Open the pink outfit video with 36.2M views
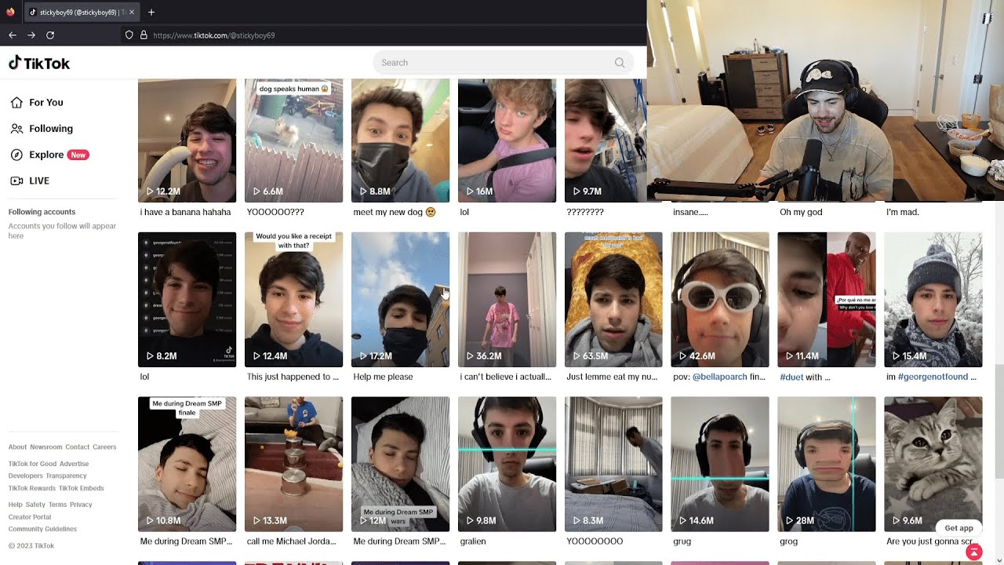 [x=507, y=300]
